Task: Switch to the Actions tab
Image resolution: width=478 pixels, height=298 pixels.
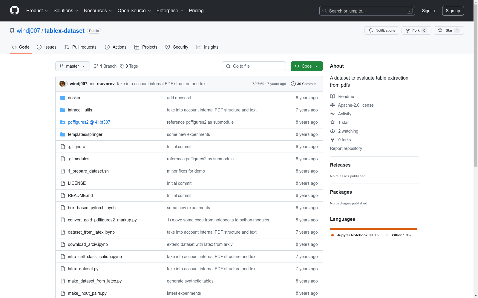Action: pyautogui.click(x=116, y=47)
